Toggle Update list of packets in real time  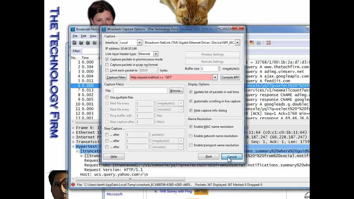point(191,92)
